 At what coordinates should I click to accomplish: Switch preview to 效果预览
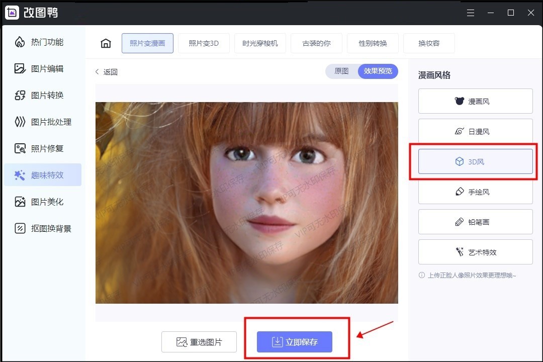tap(378, 71)
